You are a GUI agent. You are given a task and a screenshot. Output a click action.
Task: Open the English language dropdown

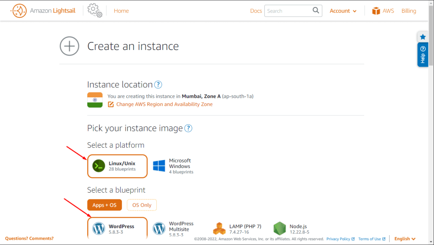[405, 239]
